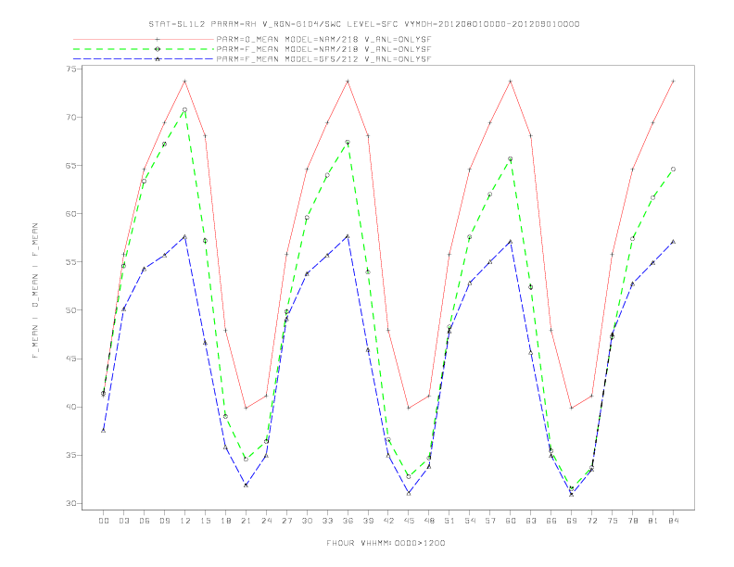
Task: Click y-axis tick value 50
Action: [x=70, y=310]
